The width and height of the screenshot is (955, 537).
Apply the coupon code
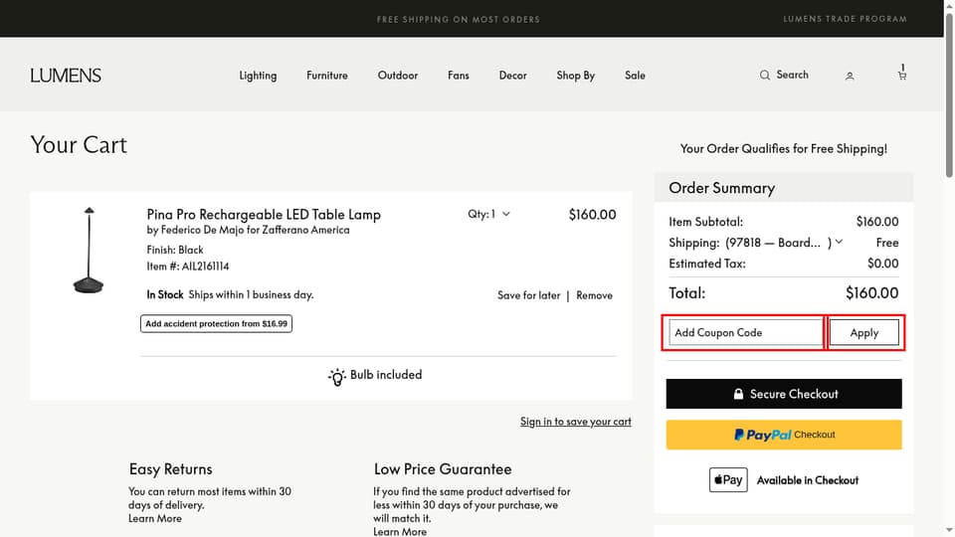pos(863,332)
